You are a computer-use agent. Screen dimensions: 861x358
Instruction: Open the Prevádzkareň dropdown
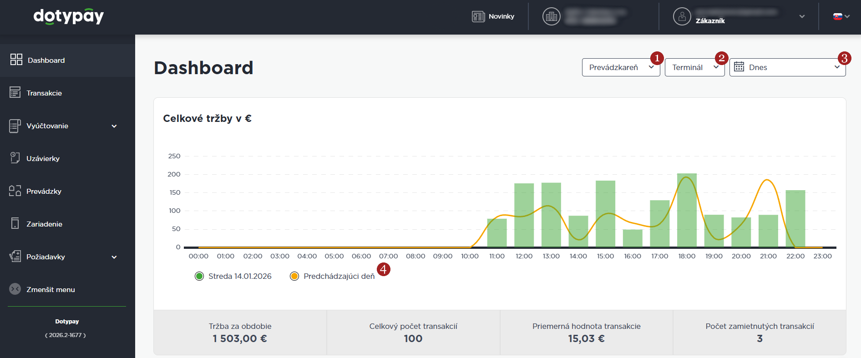coord(621,67)
